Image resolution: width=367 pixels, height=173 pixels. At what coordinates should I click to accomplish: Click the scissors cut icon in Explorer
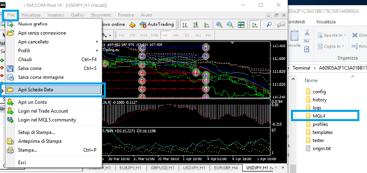click(x=307, y=33)
